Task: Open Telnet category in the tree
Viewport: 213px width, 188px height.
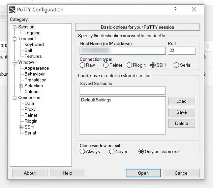Action: (x=31, y=115)
